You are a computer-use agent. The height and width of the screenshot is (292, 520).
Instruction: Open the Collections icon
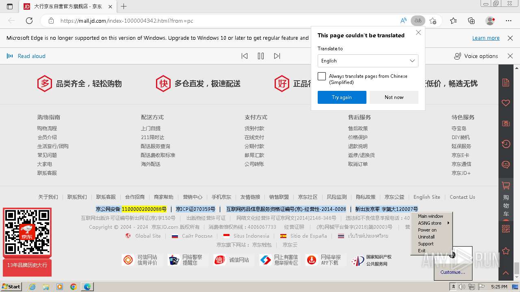coord(471,21)
